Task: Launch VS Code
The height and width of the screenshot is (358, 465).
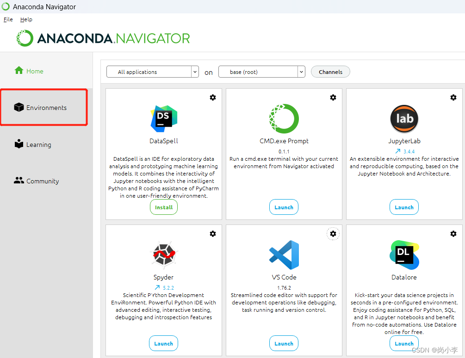Action: point(284,344)
